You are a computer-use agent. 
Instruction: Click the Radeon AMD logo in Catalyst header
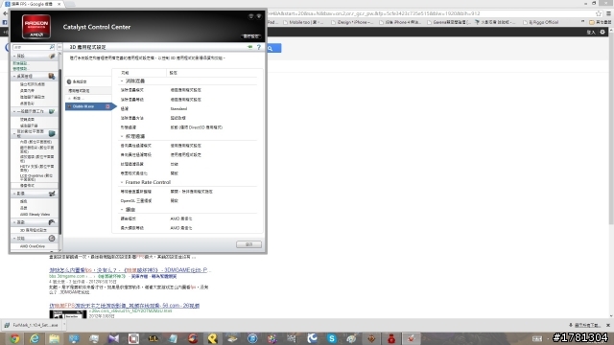[x=36, y=26]
